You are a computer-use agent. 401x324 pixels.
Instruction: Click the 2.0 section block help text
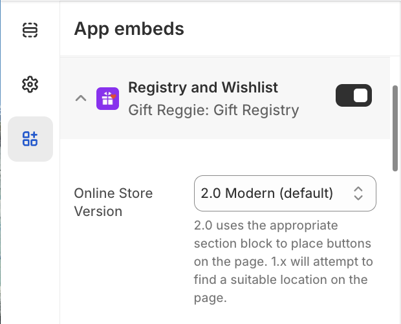[283, 262]
